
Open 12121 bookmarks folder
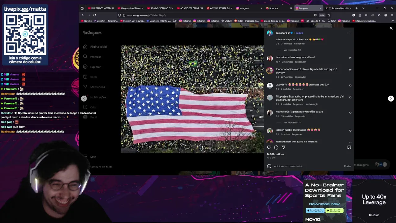(x=332, y=21)
